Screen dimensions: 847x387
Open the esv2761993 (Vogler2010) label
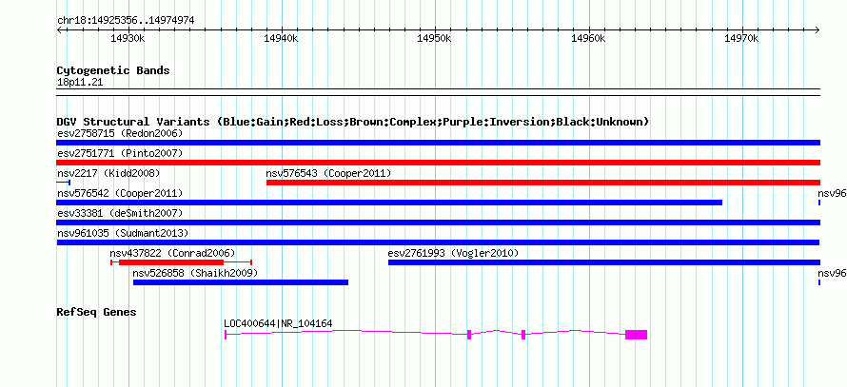(x=453, y=253)
